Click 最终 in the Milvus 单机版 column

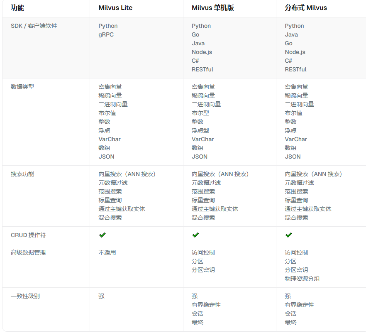(x=198, y=322)
